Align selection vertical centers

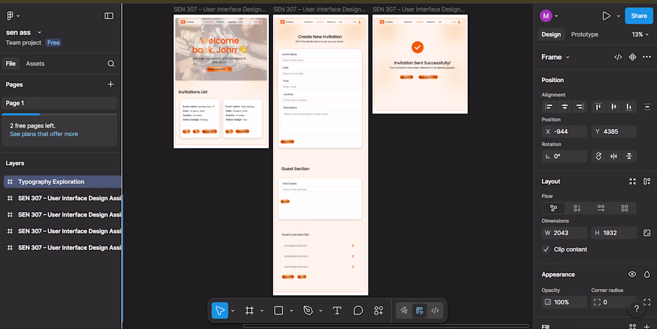pyautogui.click(x=614, y=107)
